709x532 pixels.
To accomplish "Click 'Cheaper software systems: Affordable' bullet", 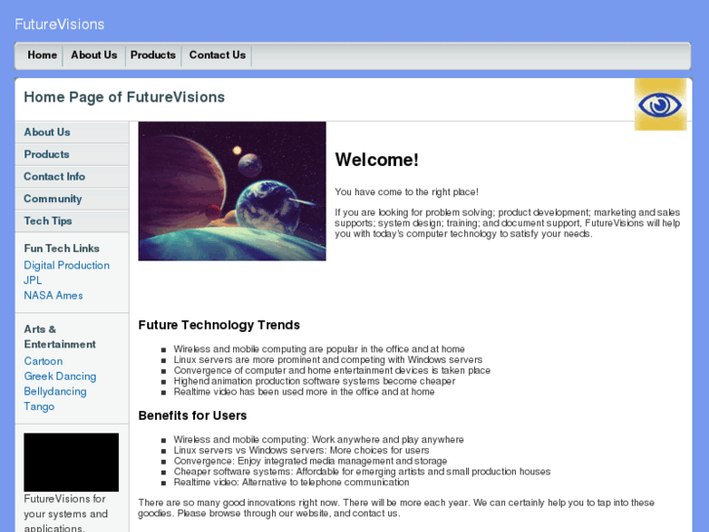I will (362, 471).
